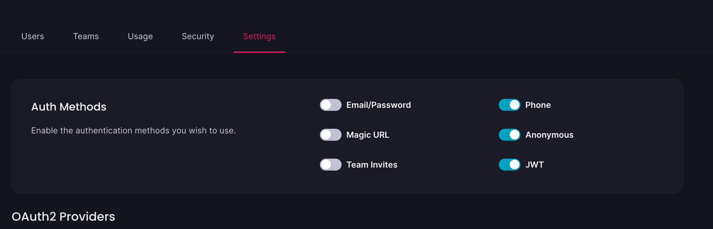Screen dimensions: 713x229
Task: Click the Team Invites label
Action: [x=372, y=165]
